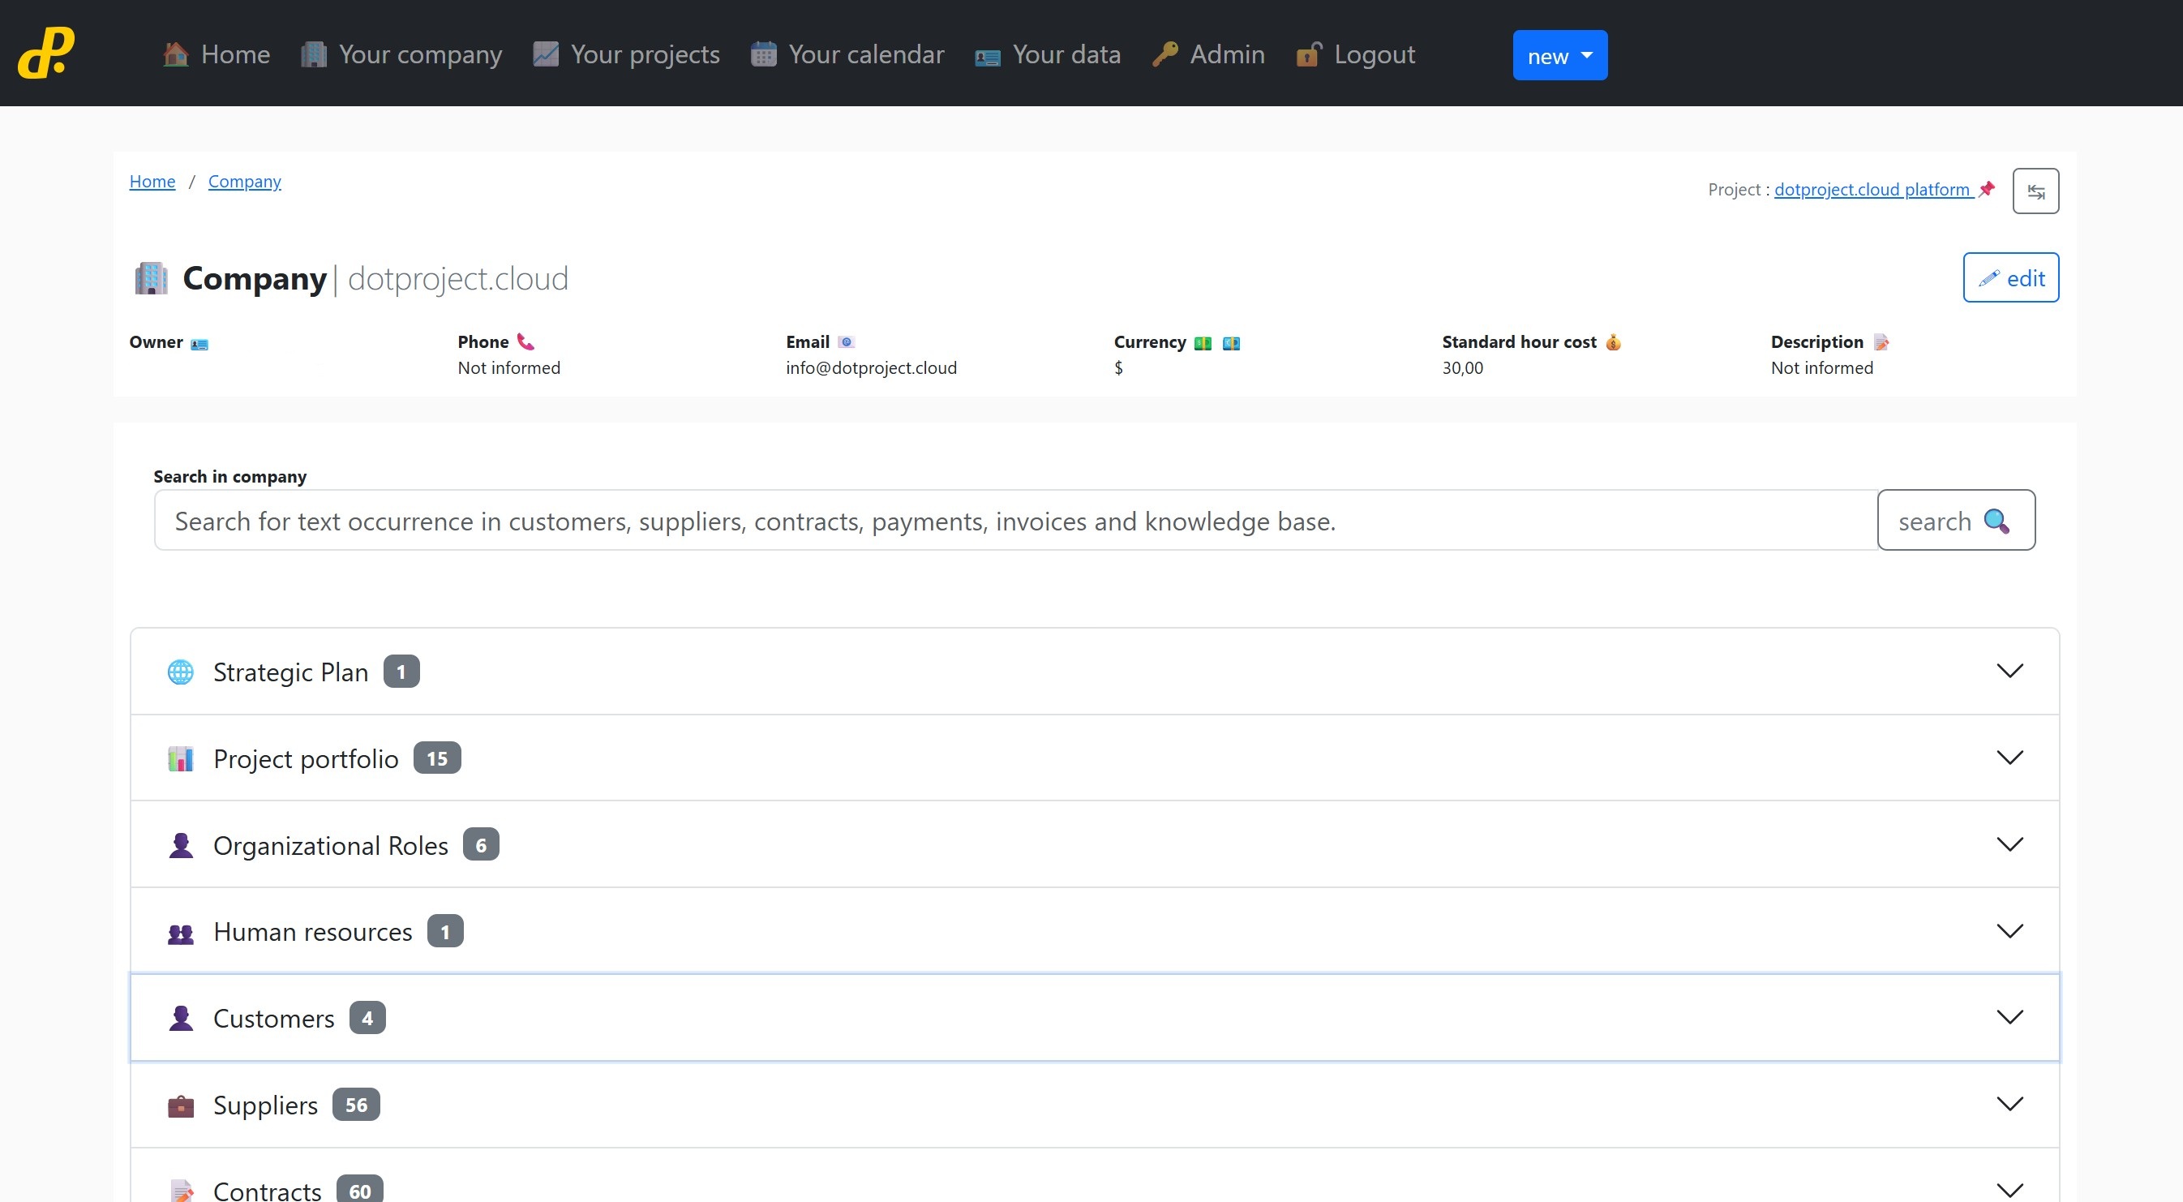Screen dimensions: 2183x1202
Task: Open Your projects menu item
Action: click(626, 54)
